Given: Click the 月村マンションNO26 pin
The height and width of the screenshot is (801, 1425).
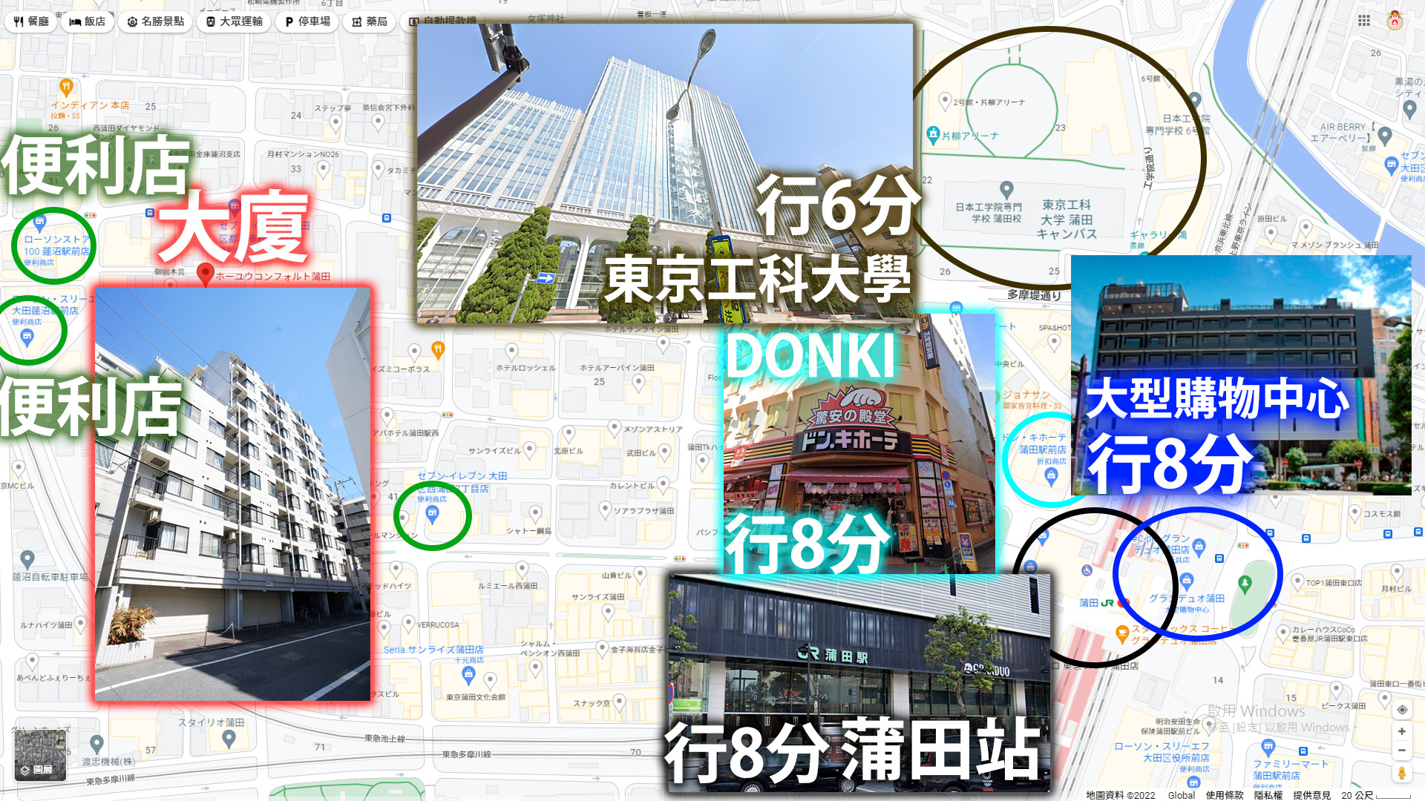Looking at the screenshot, I should [323, 168].
